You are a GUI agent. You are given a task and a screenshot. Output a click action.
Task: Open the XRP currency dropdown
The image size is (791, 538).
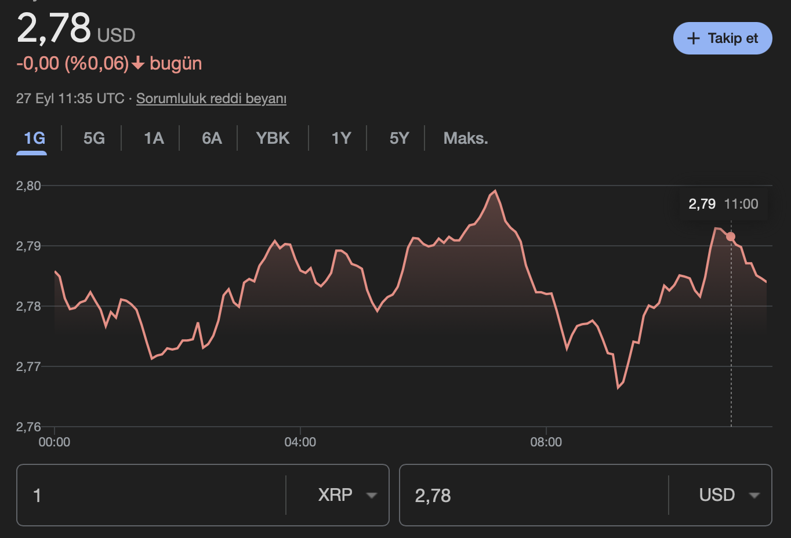coord(347,495)
